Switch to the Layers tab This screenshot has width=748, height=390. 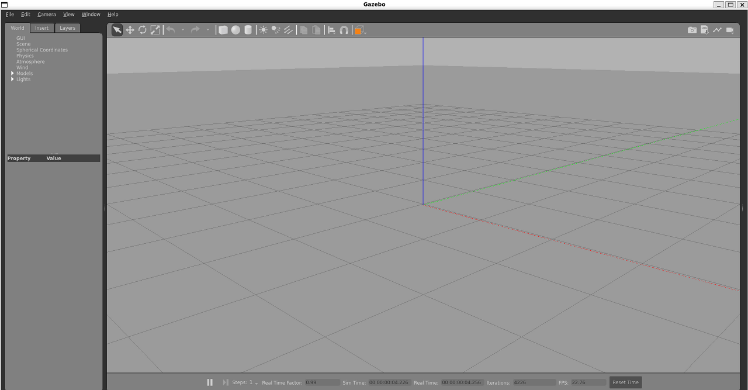pos(67,28)
